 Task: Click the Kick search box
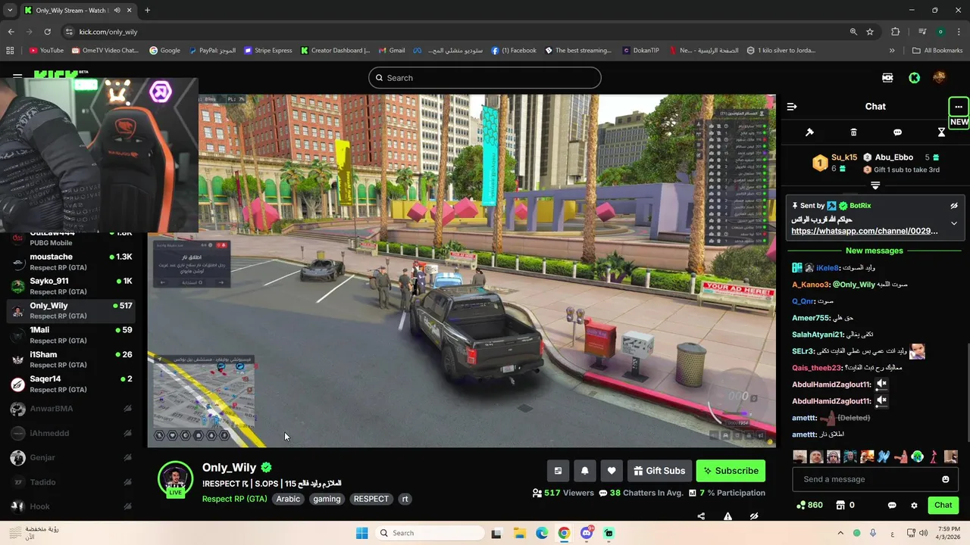[485, 78]
